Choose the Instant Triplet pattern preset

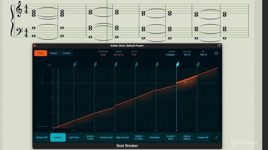coord(90,137)
